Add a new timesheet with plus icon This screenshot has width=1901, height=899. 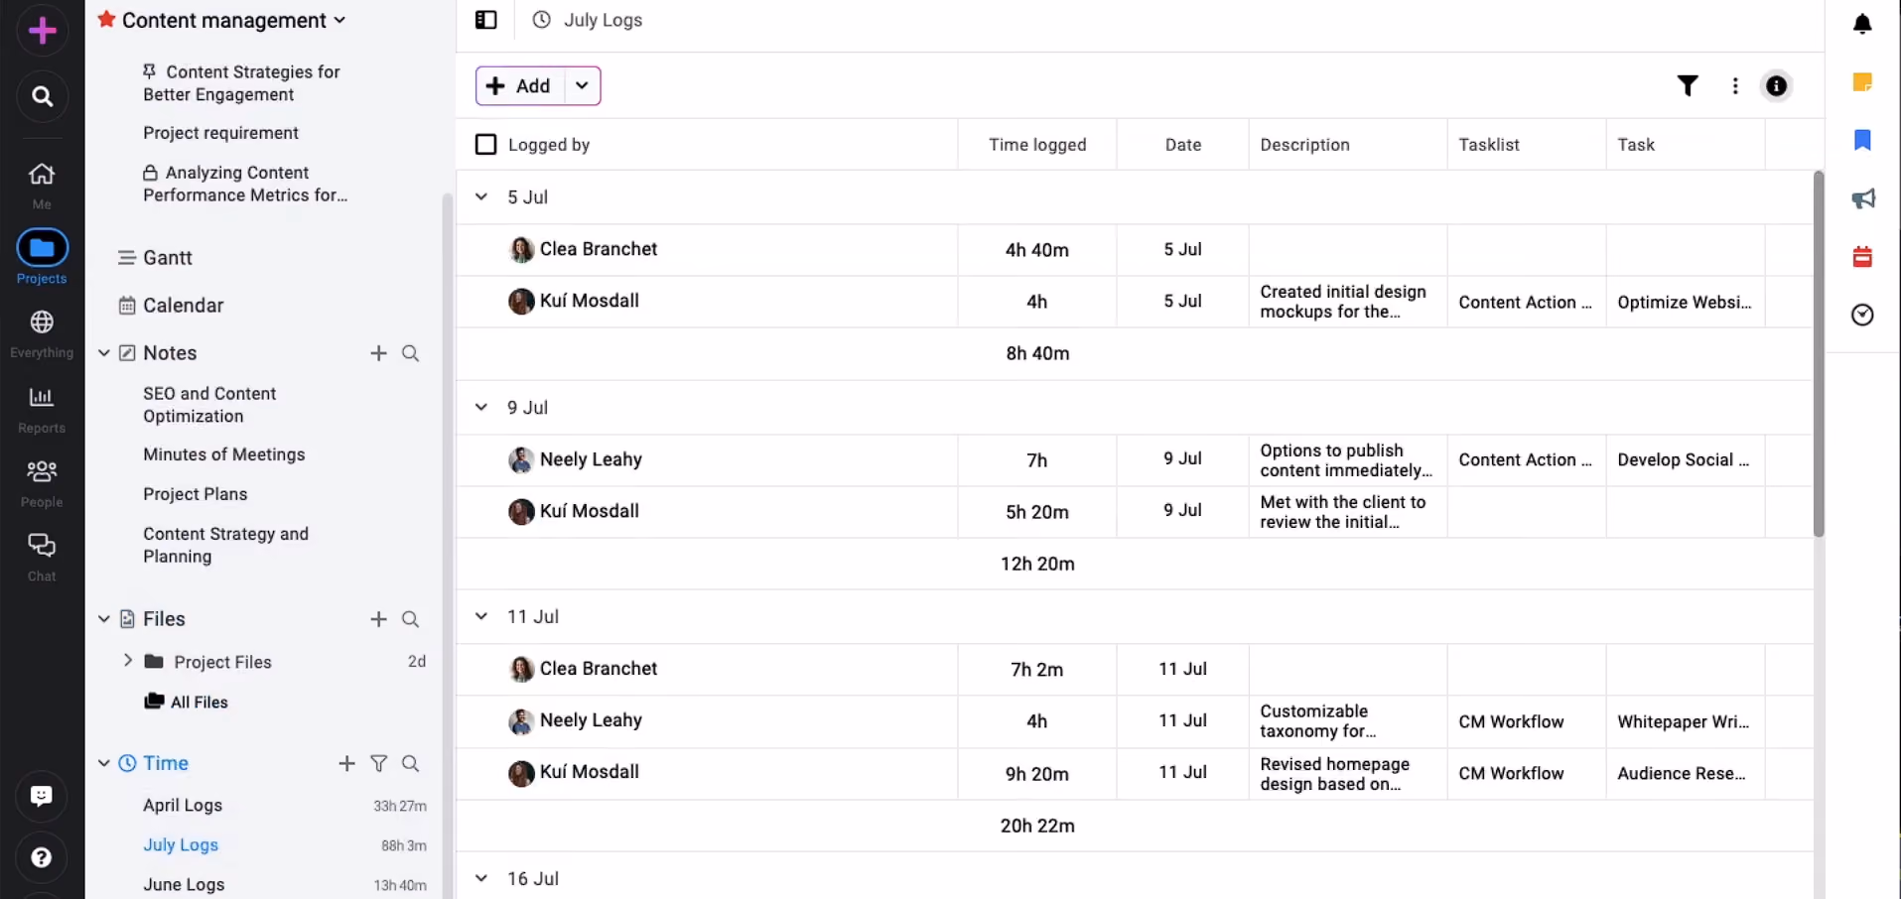click(346, 763)
